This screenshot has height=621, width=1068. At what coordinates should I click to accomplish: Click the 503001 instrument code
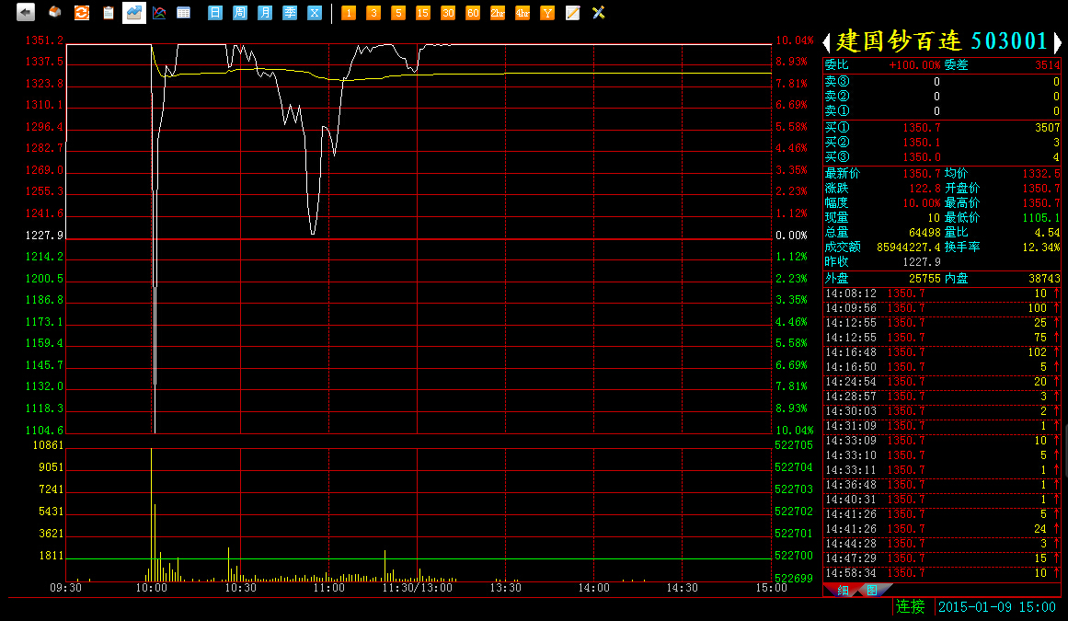(x=1009, y=40)
